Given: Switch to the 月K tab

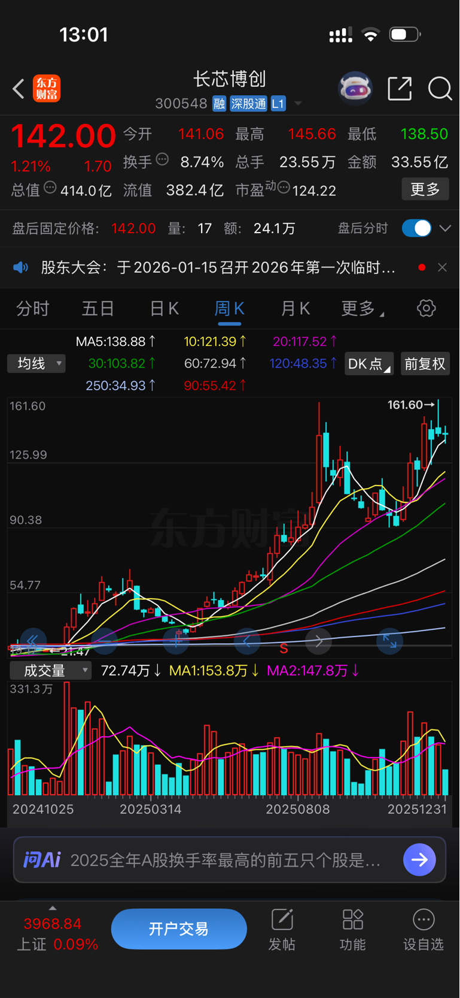Looking at the screenshot, I should pyautogui.click(x=296, y=309).
